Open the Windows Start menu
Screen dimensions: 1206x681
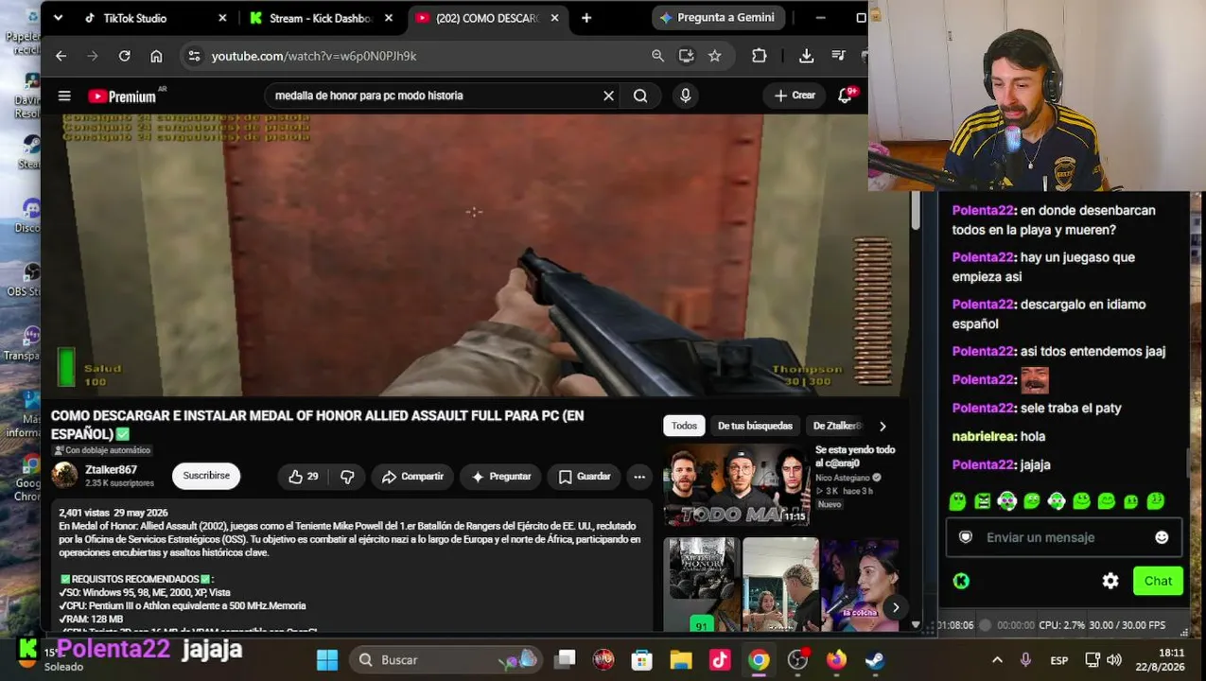(327, 659)
